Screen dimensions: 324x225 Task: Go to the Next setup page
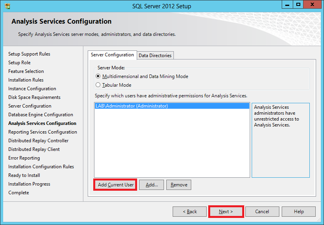point(226,212)
